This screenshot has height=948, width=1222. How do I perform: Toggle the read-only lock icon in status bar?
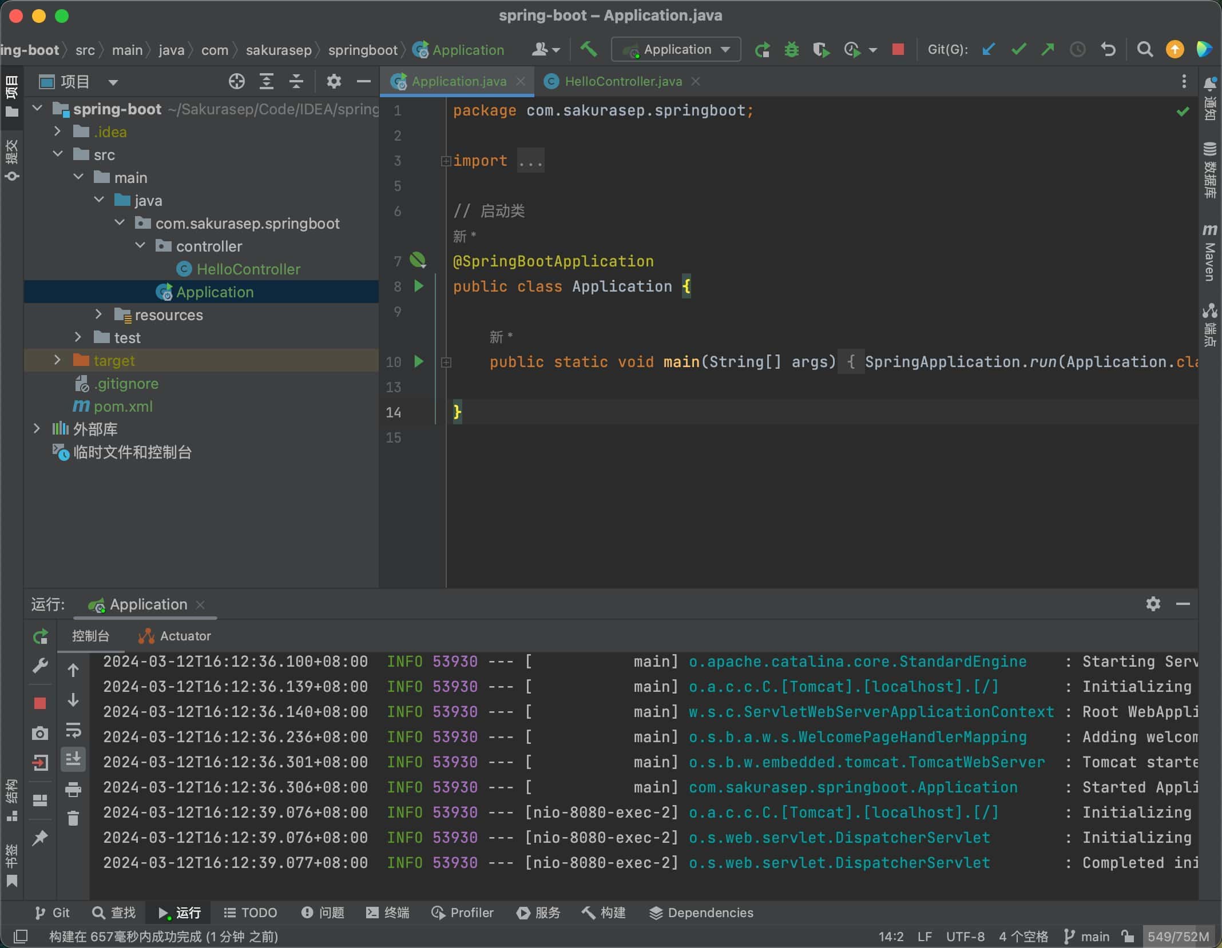[x=1127, y=937]
